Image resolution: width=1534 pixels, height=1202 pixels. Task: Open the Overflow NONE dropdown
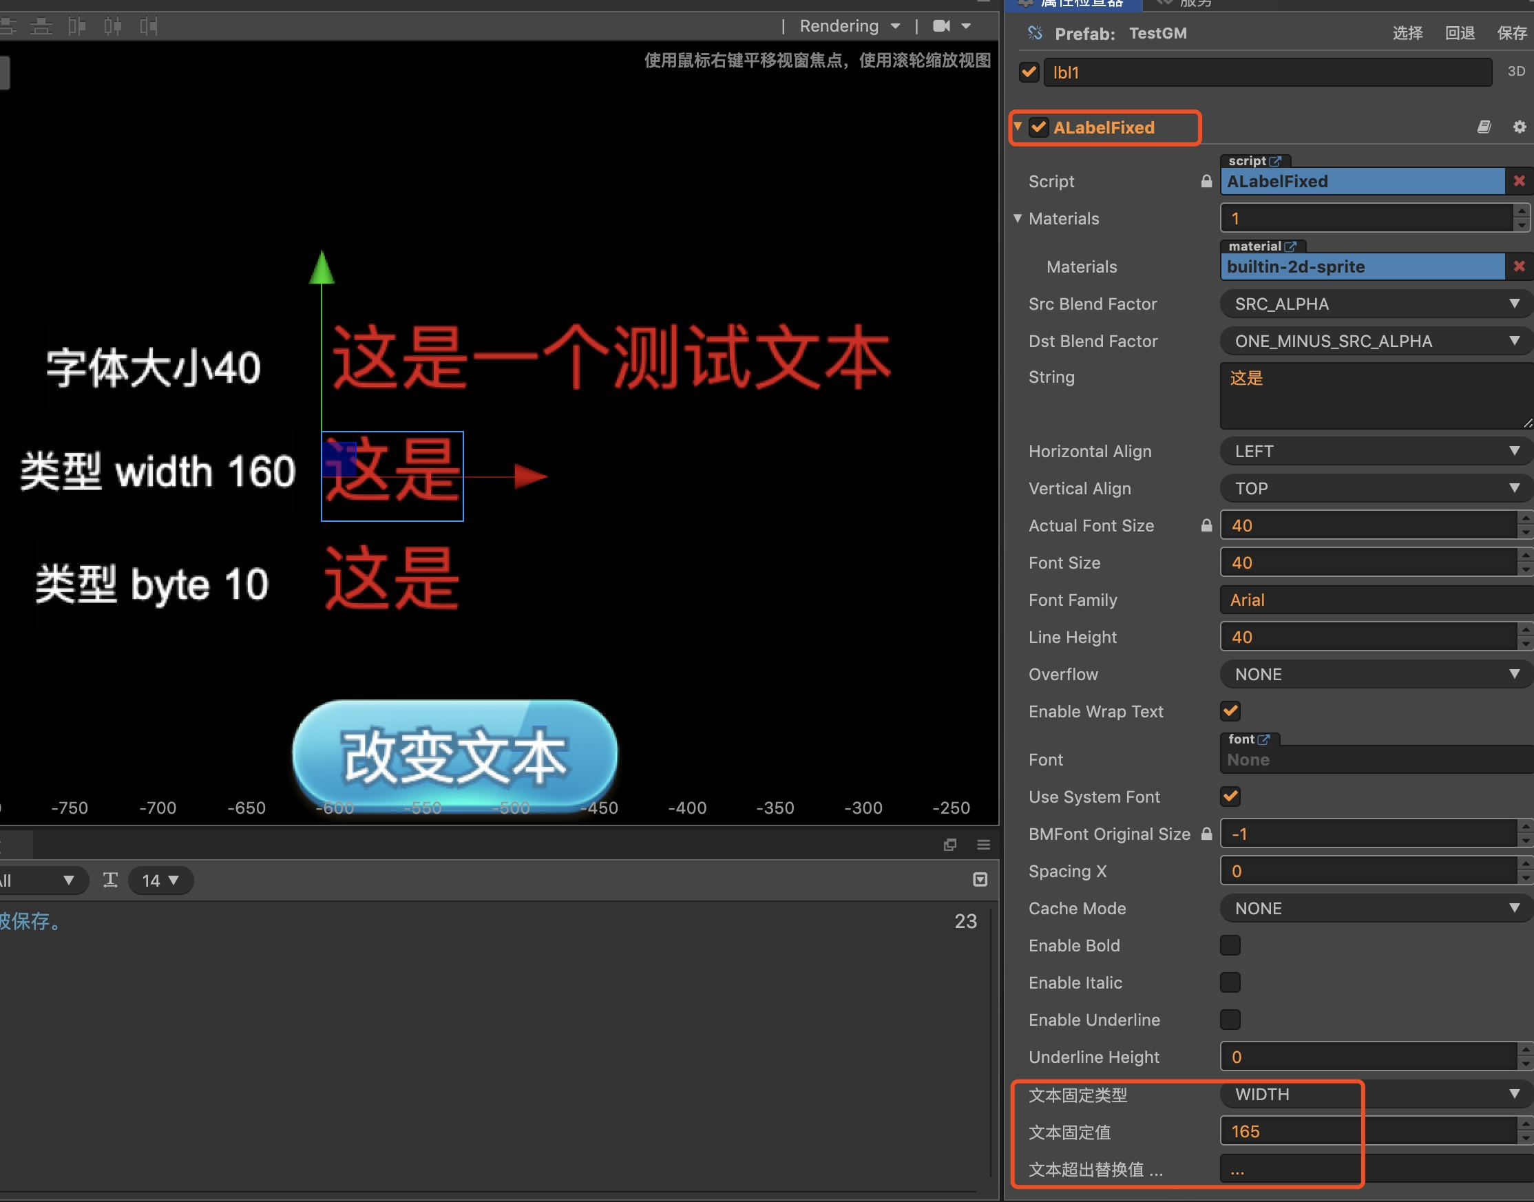point(1372,674)
